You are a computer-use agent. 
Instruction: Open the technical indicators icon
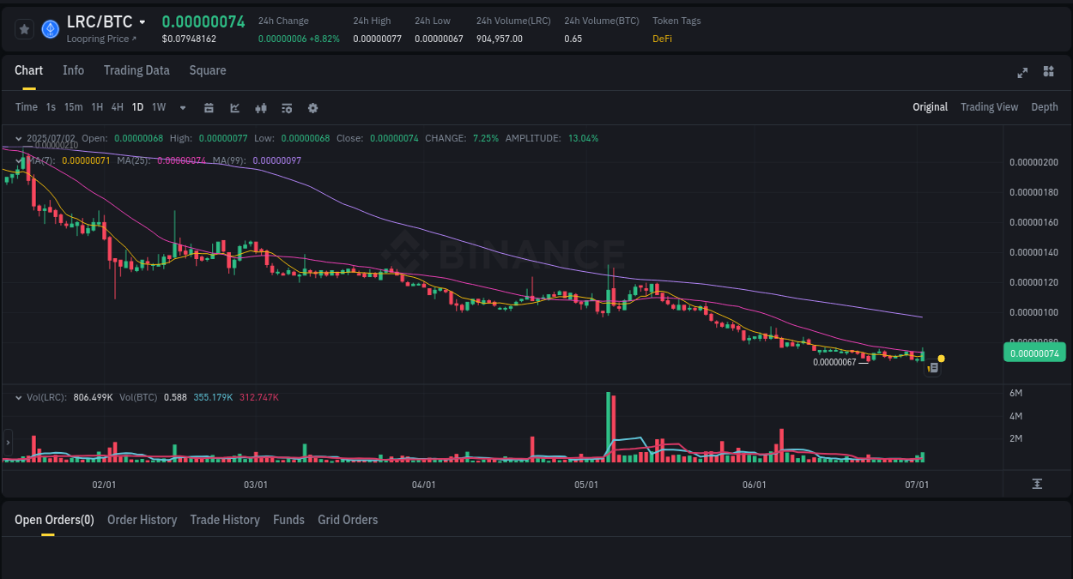coord(287,107)
